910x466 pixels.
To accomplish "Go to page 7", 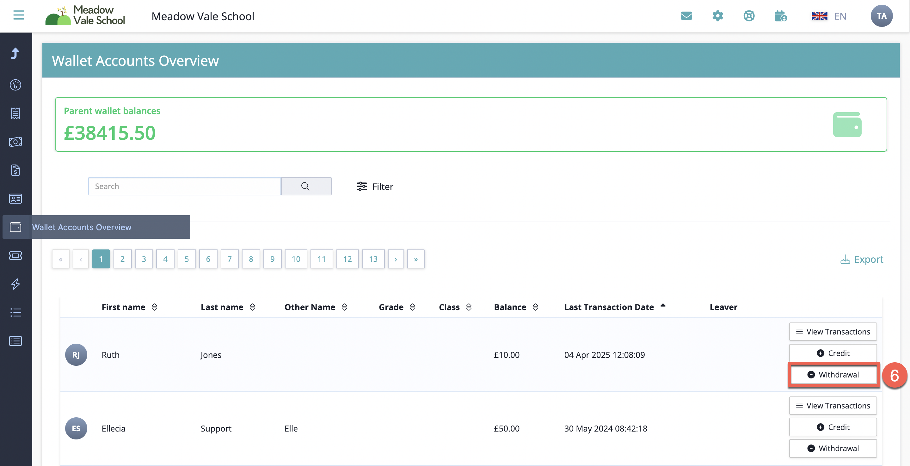I will click(230, 259).
